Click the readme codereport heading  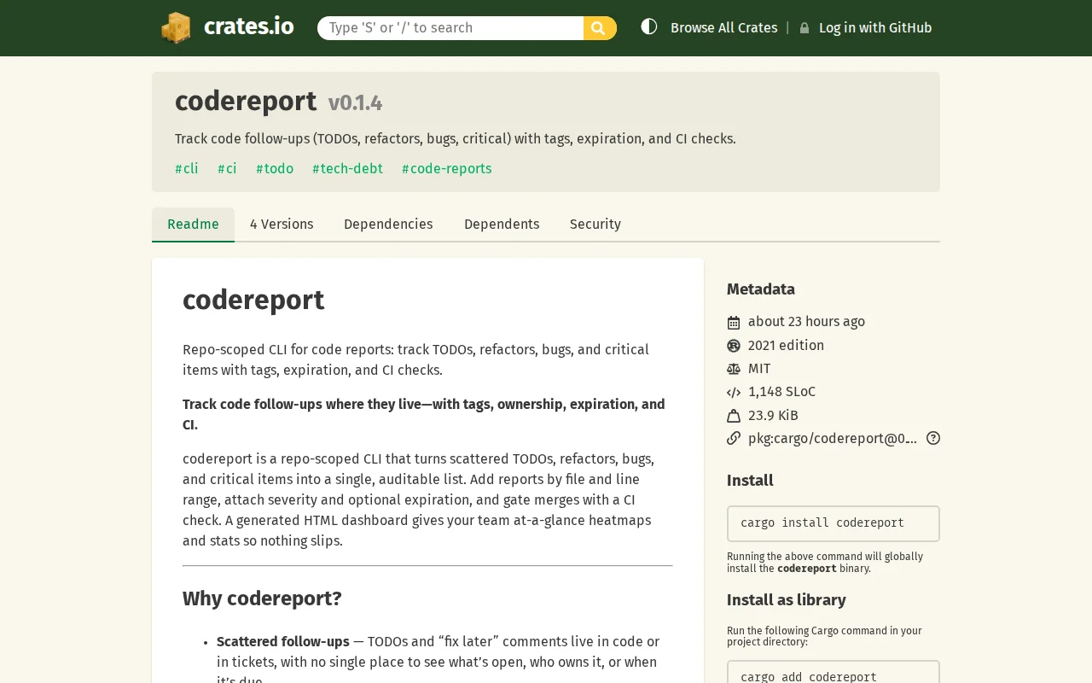(x=253, y=301)
